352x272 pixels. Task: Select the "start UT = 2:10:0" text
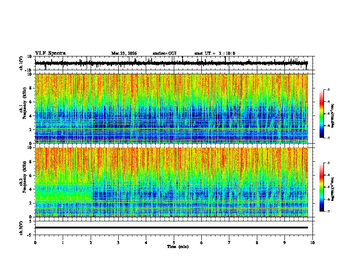coord(215,53)
